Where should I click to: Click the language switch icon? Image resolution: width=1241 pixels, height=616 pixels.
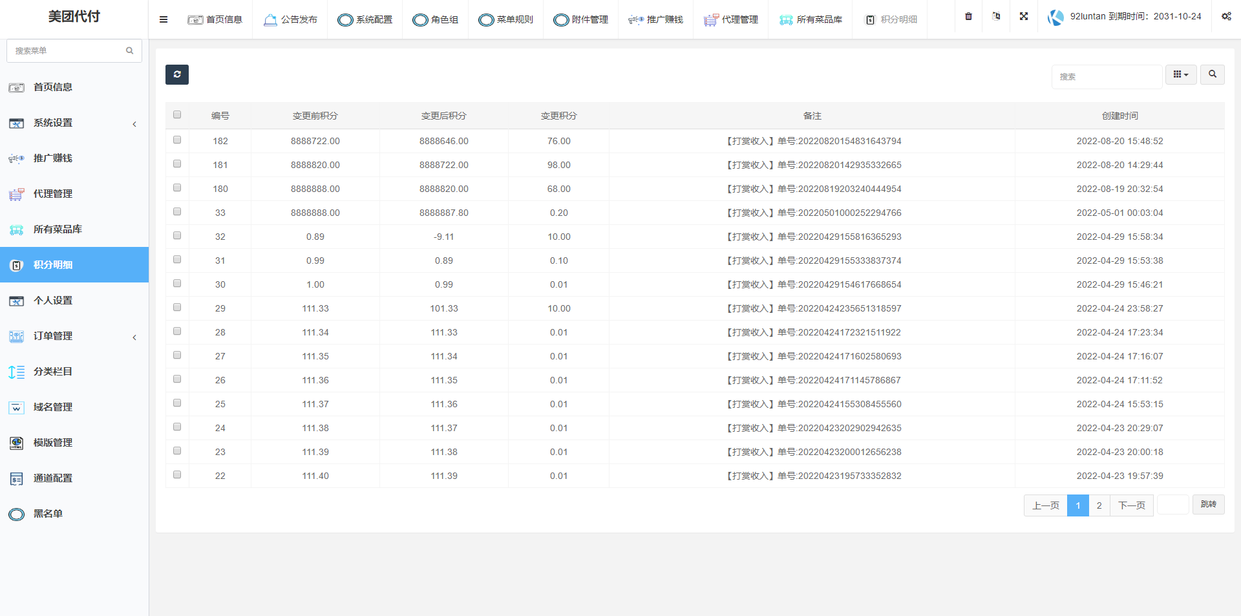[x=996, y=17]
